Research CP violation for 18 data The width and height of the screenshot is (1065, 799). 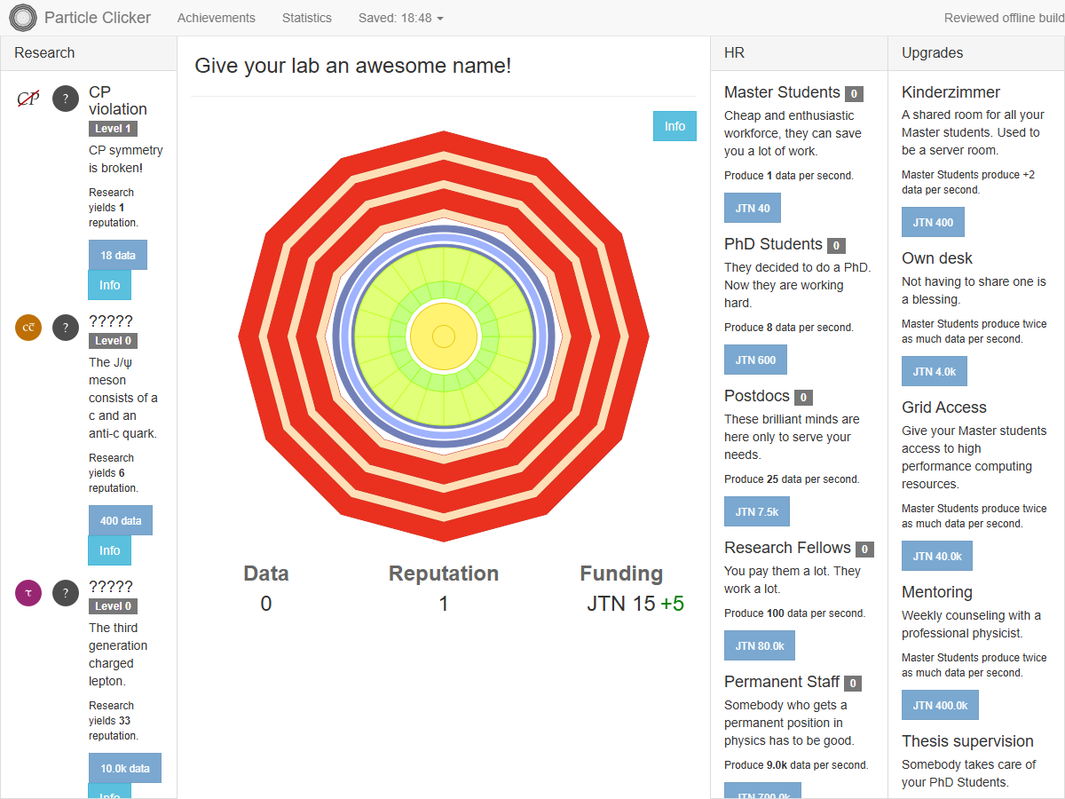click(x=118, y=255)
